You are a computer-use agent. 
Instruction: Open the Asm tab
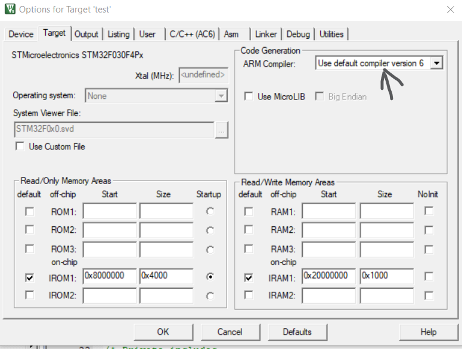(231, 34)
